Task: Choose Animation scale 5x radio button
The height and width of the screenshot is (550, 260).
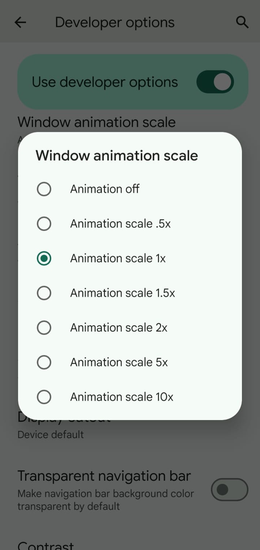Action: click(44, 362)
